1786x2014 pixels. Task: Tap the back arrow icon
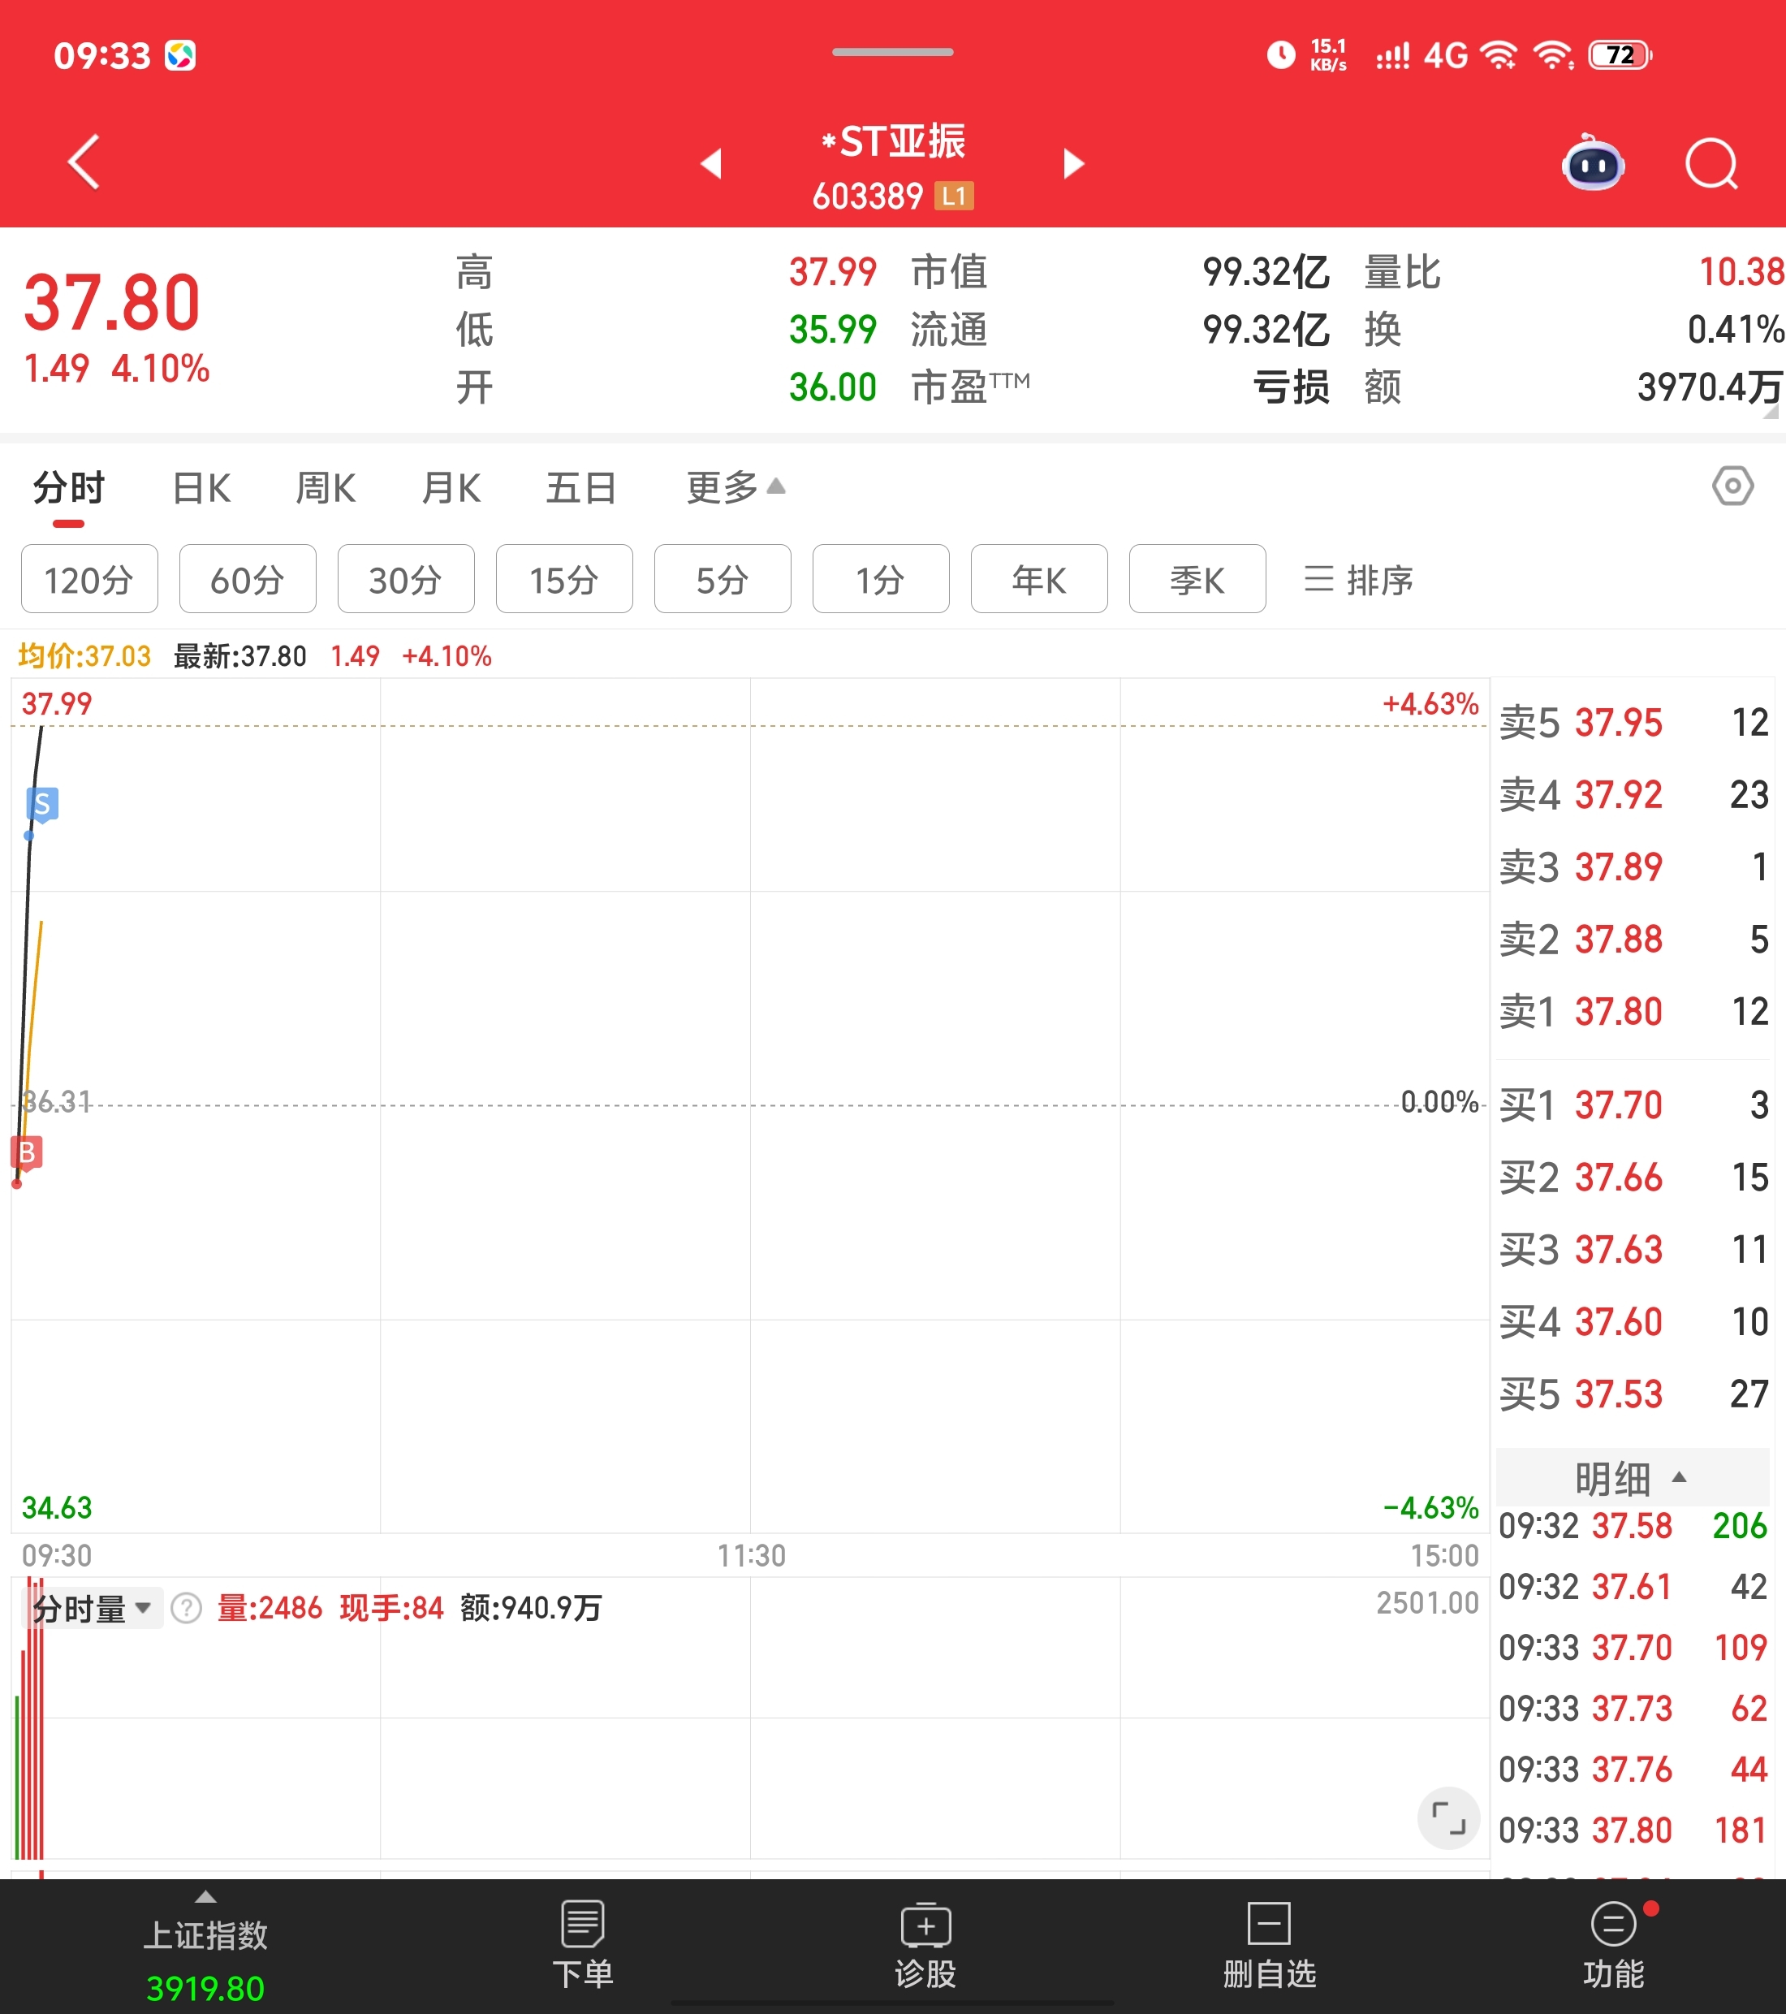[x=84, y=162]
